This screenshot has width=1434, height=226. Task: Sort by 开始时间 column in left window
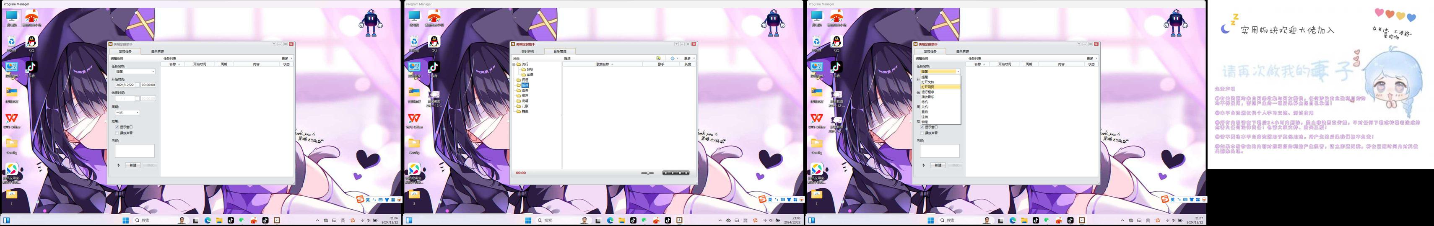coord(200,64)
